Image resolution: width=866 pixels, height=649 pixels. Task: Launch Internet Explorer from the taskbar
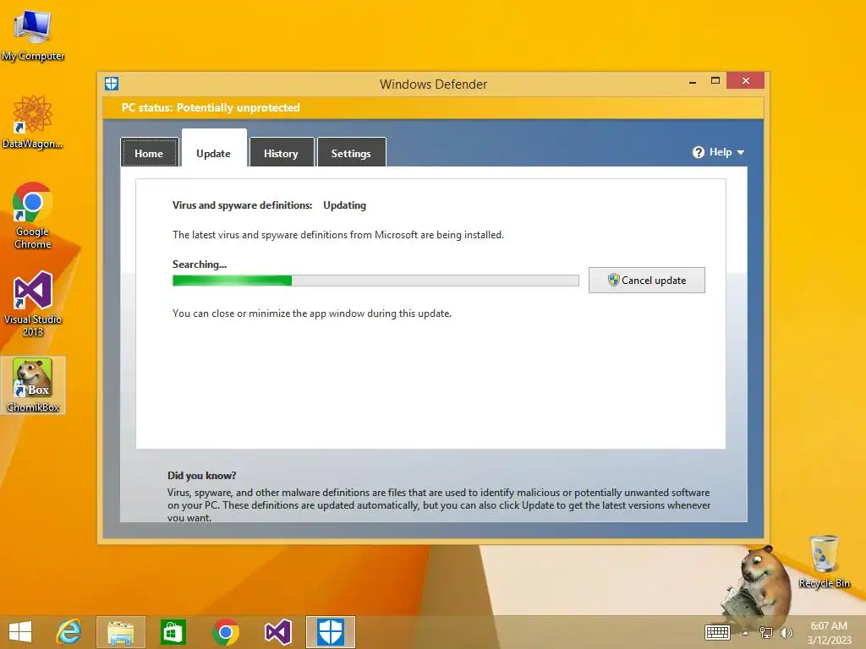click(x=69, y=632)
